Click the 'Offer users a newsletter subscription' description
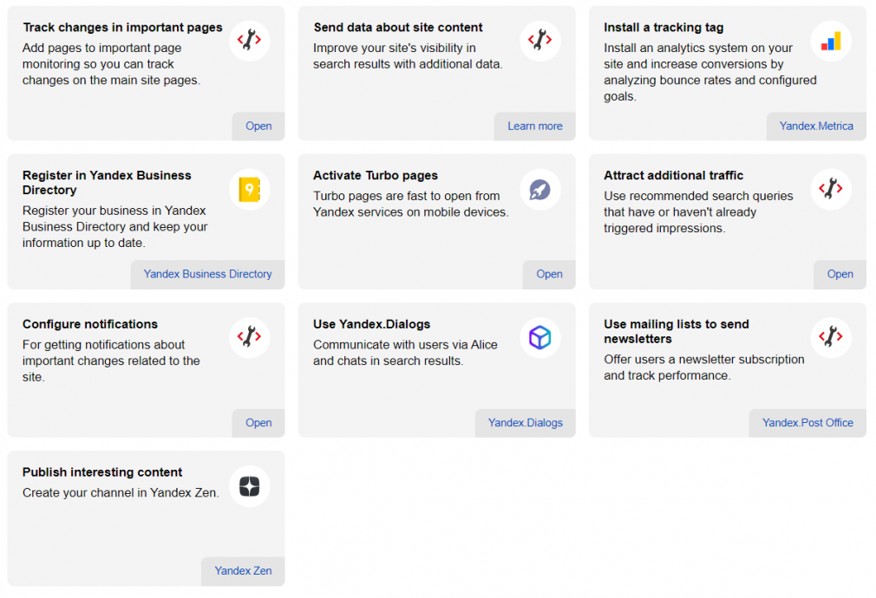This screenshot has width=876, height=598. point(704,367)
